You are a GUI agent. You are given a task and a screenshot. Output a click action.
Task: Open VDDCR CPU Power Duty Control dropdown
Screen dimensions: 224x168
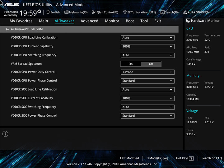click(x=147, y=72)
